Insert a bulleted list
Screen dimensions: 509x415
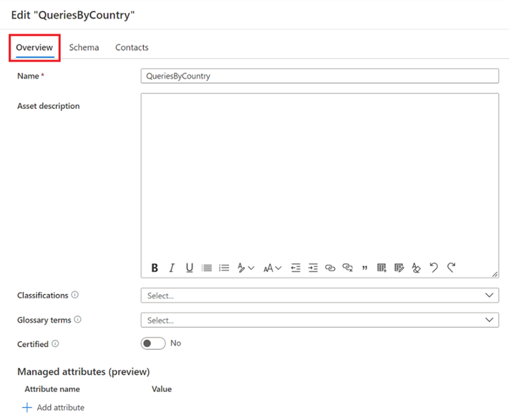click(x=207, y=268)
